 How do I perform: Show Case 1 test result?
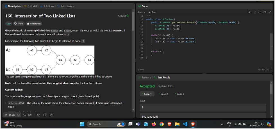tap(147, 94)
